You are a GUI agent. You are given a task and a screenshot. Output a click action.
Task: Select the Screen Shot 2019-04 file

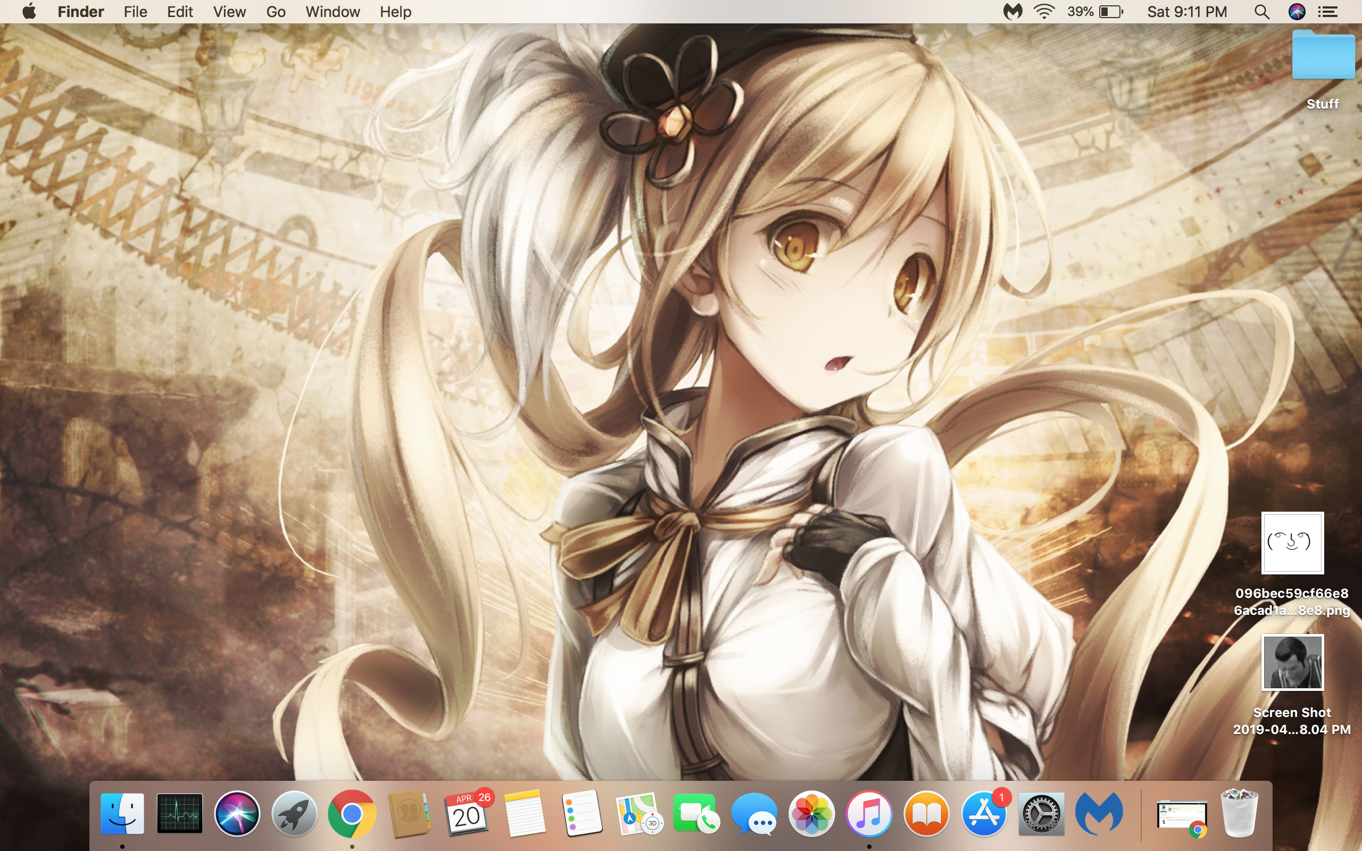point(1292,662)
